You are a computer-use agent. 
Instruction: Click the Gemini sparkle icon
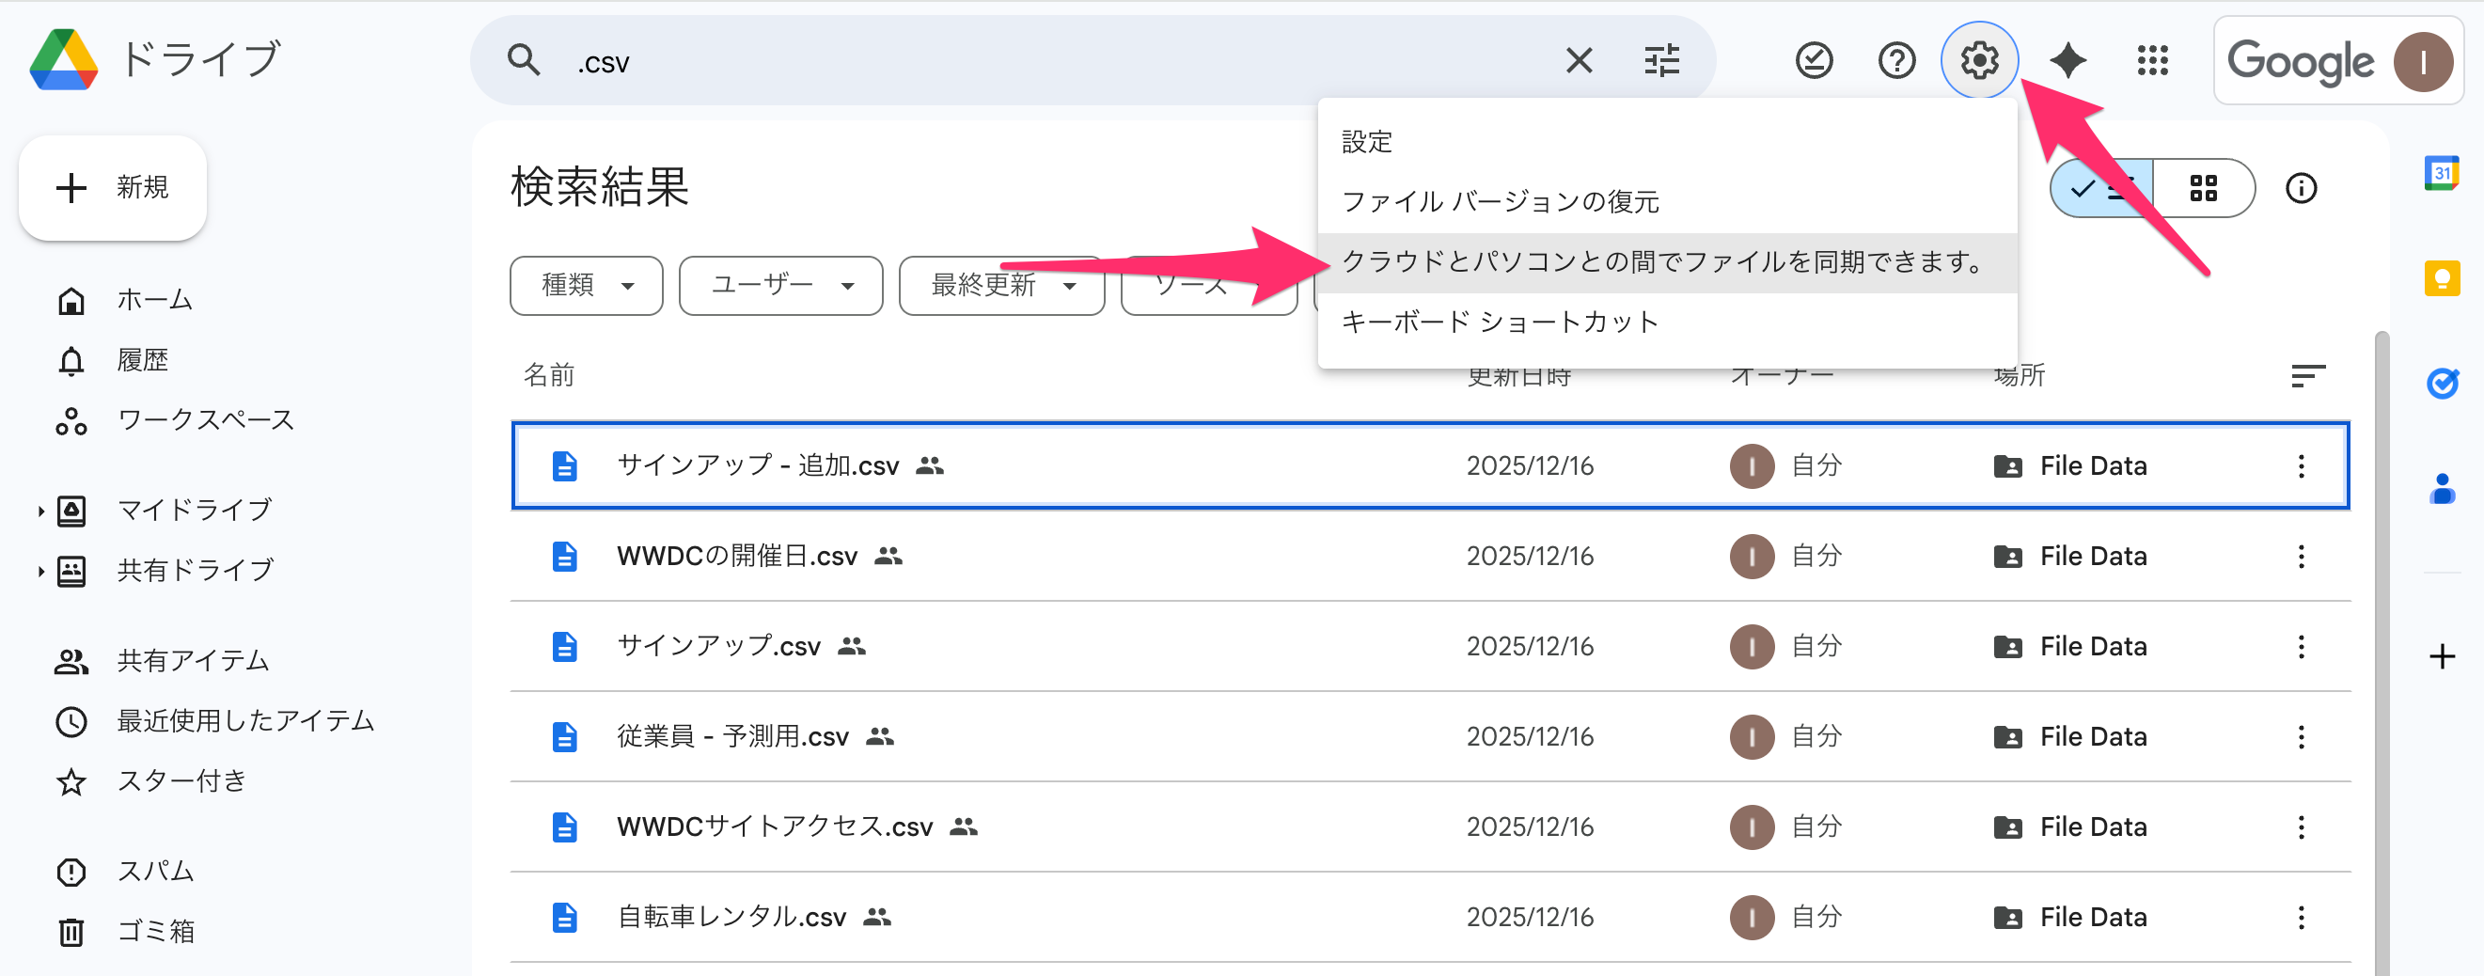pyautogui.click(x=2067, y=61)
